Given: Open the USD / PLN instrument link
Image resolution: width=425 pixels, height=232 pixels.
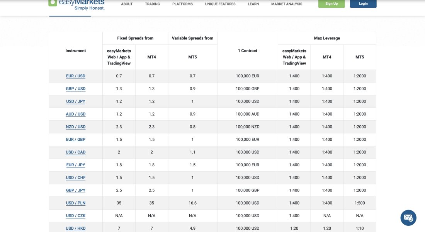Looking at the screenshot, I should [x=76, y=203].
